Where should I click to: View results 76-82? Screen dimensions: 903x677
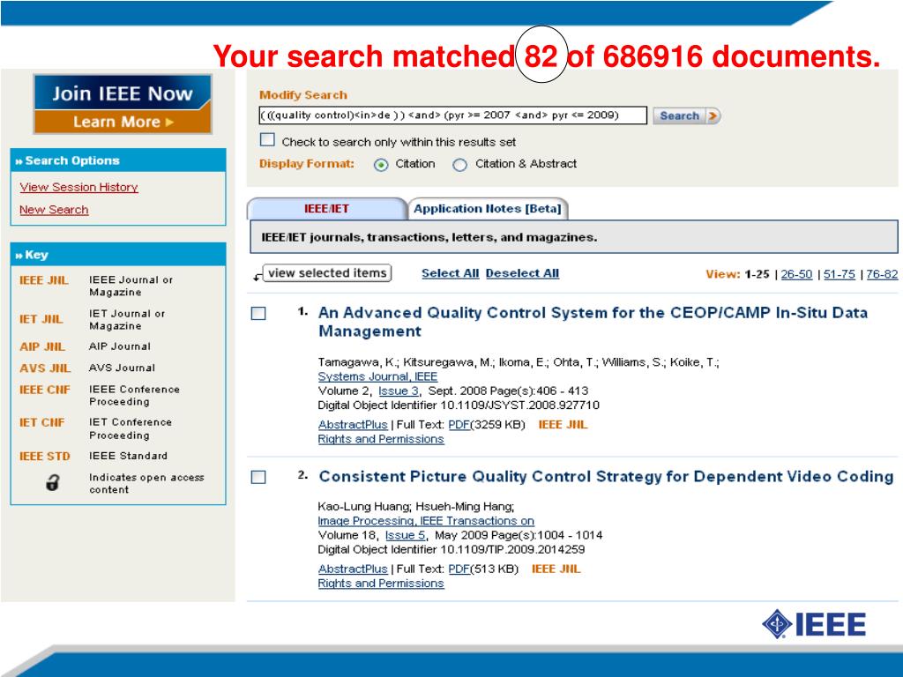pos(882,274)
